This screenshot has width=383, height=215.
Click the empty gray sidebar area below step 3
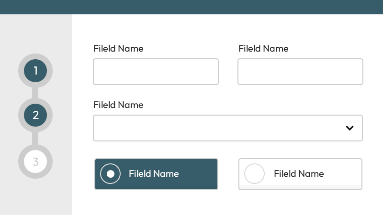36,197
